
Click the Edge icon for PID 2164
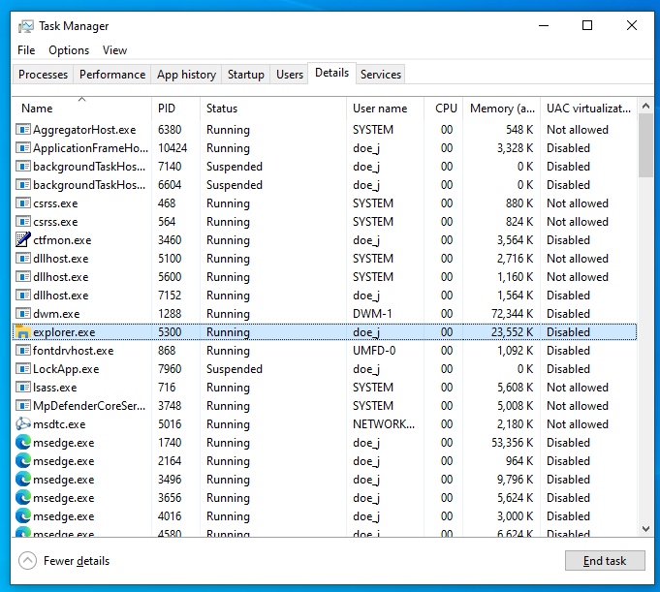click(x=23, y=461)
